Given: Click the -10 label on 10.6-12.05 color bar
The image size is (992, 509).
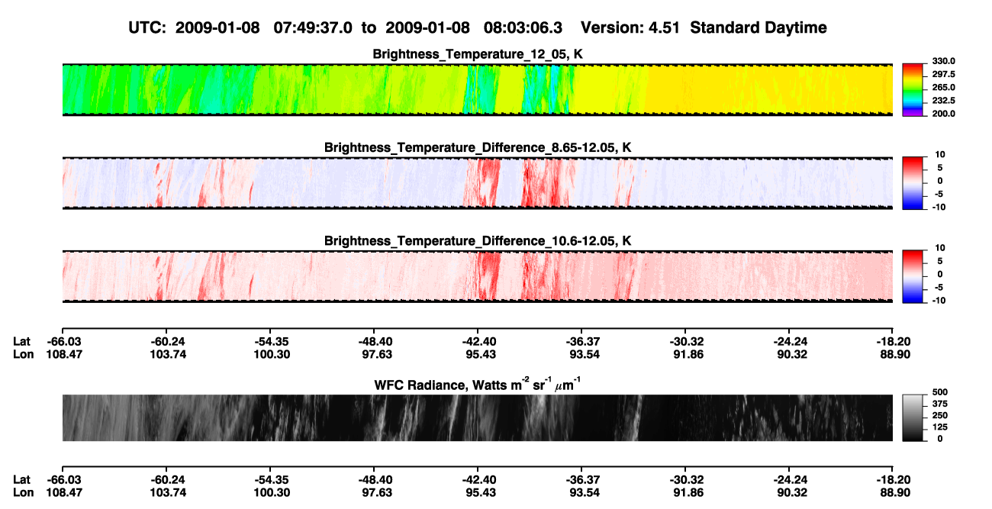Looking at the screenshot, I should (938, 301).
